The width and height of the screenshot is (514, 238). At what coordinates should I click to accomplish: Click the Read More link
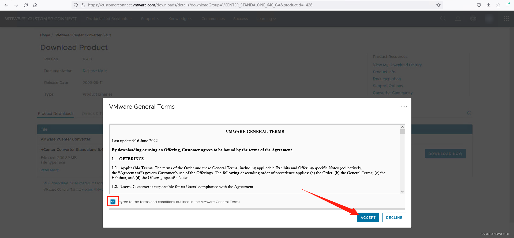click(50, 170)
